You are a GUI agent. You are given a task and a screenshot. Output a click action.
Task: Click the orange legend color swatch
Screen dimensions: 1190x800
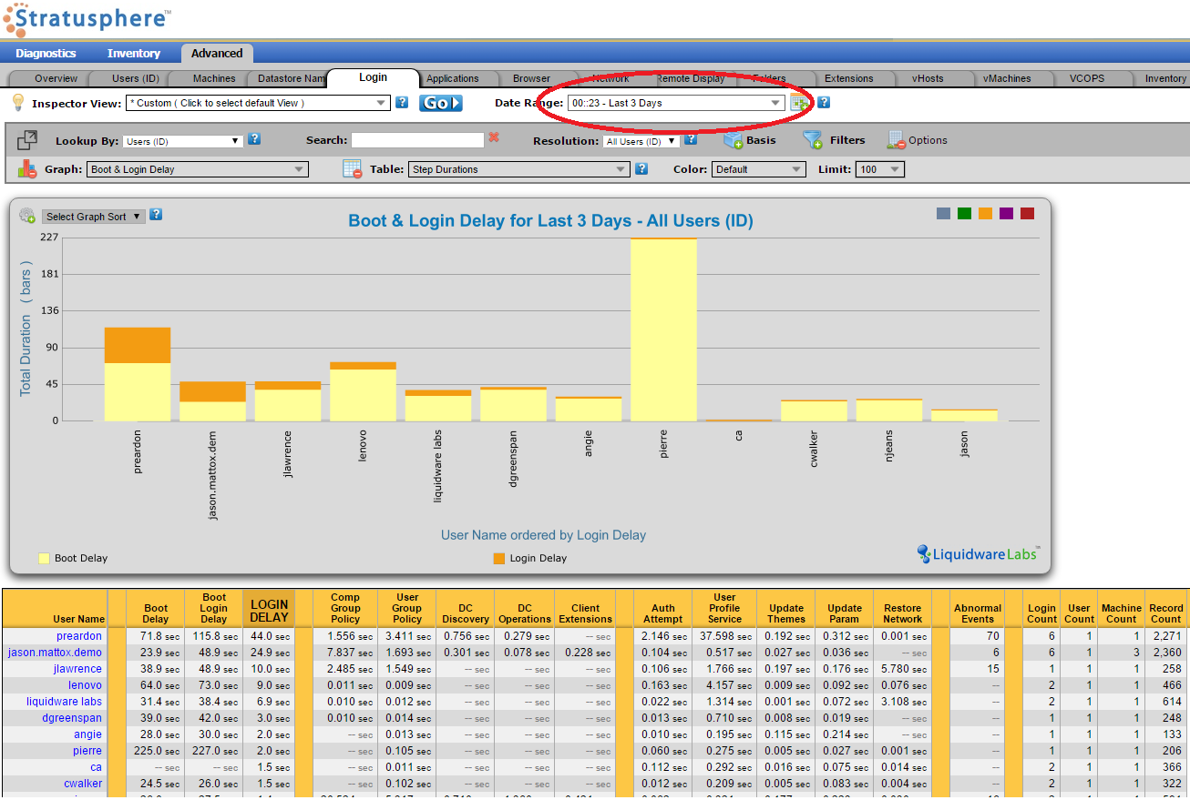coord(985,214)
